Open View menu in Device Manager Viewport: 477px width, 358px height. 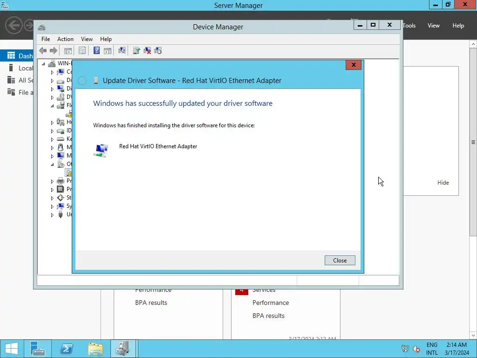tap(87, 39)
